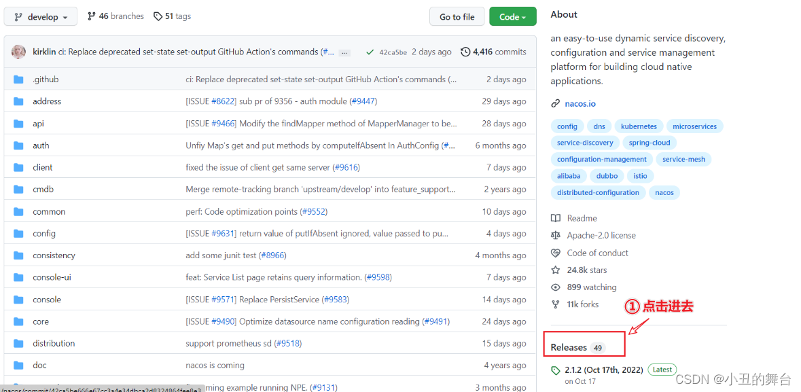Click the nacos.io link icon
The height and width of the screenshot is (392, 801).
click(x=556, y=104)
